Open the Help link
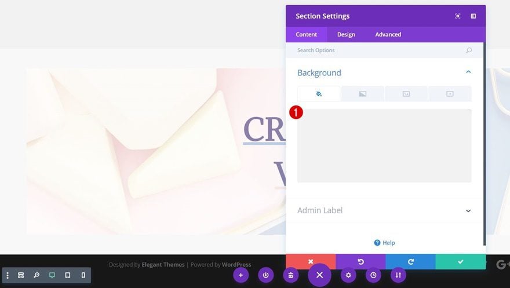The width and height of the screenshot is (510, 288). point(384,243)
